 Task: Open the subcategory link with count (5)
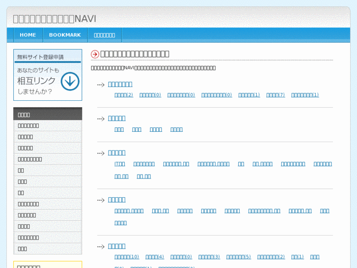point(238,257)
